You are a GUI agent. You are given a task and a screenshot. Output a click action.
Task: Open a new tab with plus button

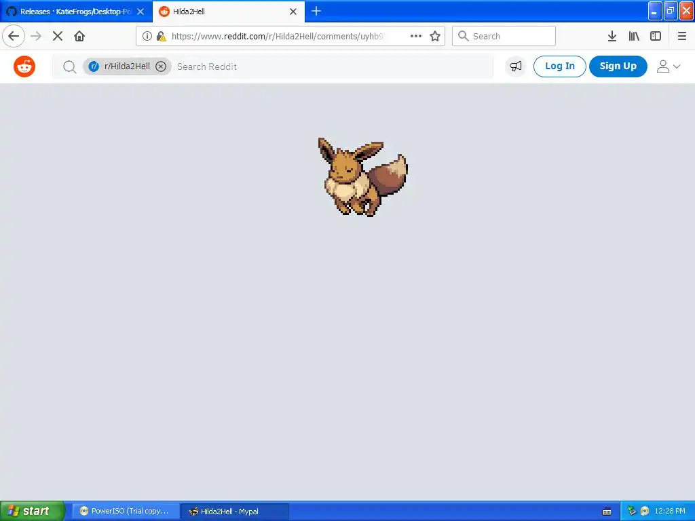pos(316,11)
